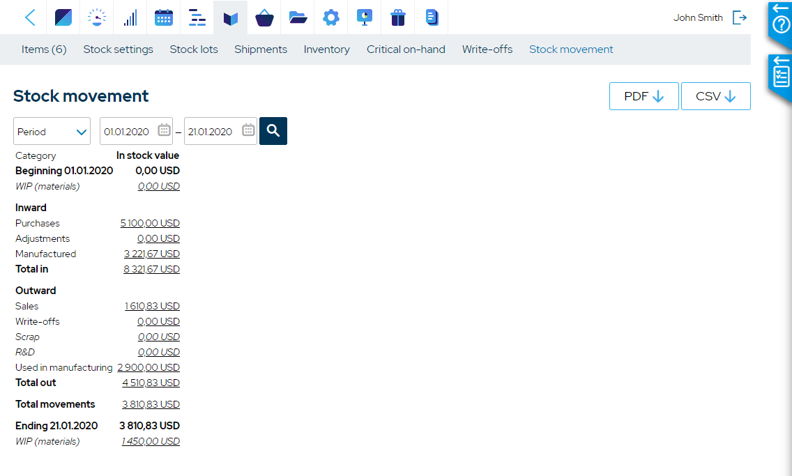
Task: Open the bar chart statistics icon
Action: (x=130, y=17)
